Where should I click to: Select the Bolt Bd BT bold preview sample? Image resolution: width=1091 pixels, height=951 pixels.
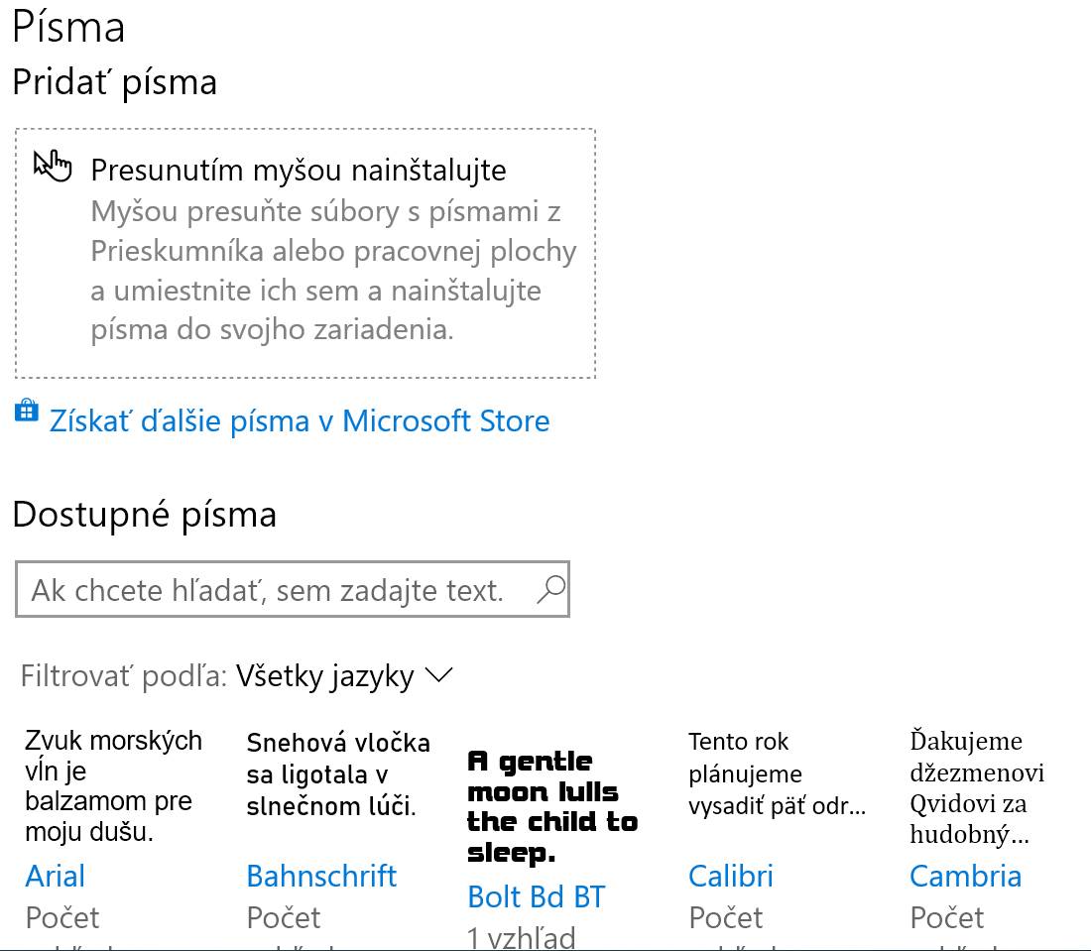pos(552,807)
